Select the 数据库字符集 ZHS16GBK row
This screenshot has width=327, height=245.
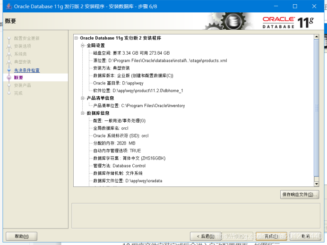click(x=129, y=158)
